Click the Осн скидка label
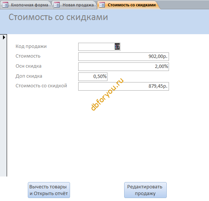209x201 pixels. pyautogui.click(x=29, y=66)
